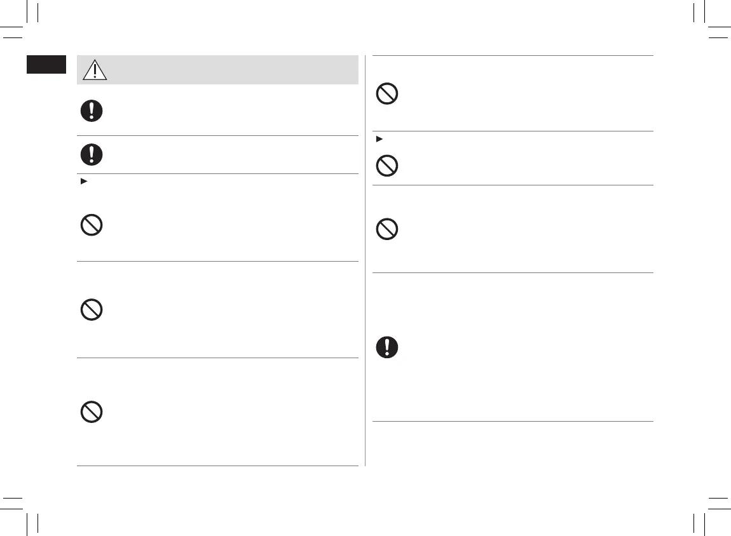Click the vertical divider between the columns
The width and height of the screenshot is (731, 536).
tap(365, 260)
